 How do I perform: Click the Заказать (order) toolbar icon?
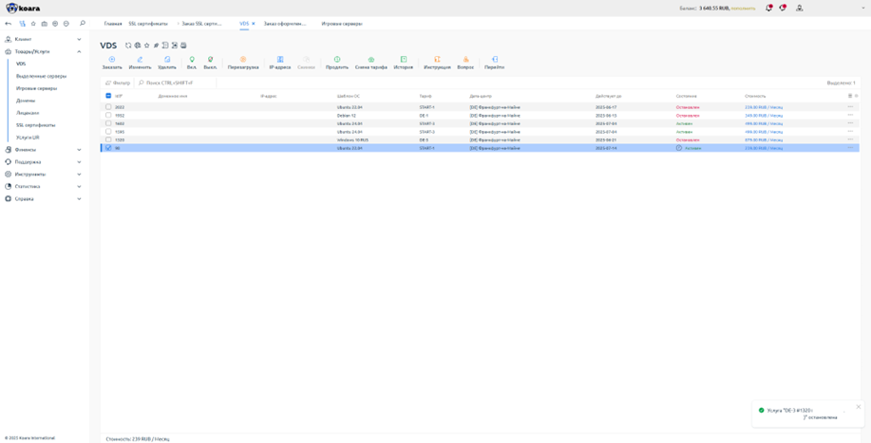tap(111, 62)
